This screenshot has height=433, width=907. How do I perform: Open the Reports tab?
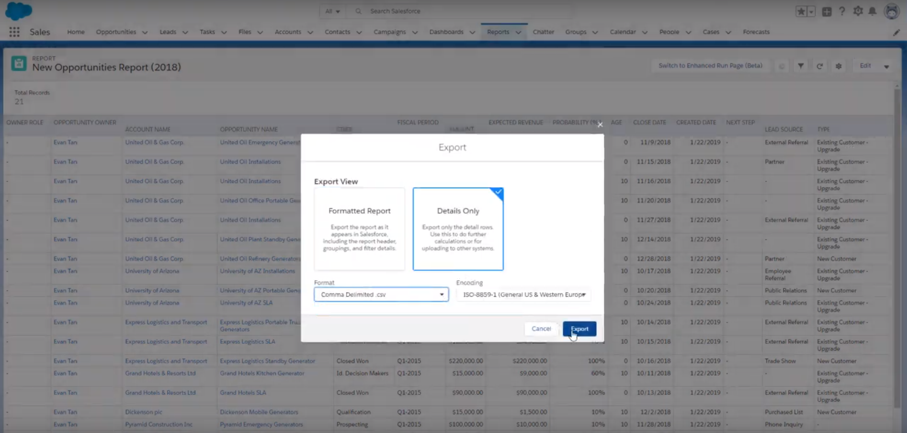coord(498,32)
